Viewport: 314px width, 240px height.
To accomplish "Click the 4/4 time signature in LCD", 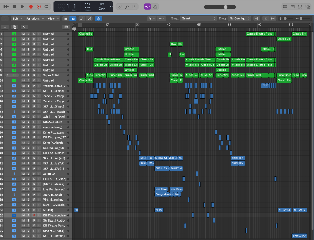I will [102, 4].
